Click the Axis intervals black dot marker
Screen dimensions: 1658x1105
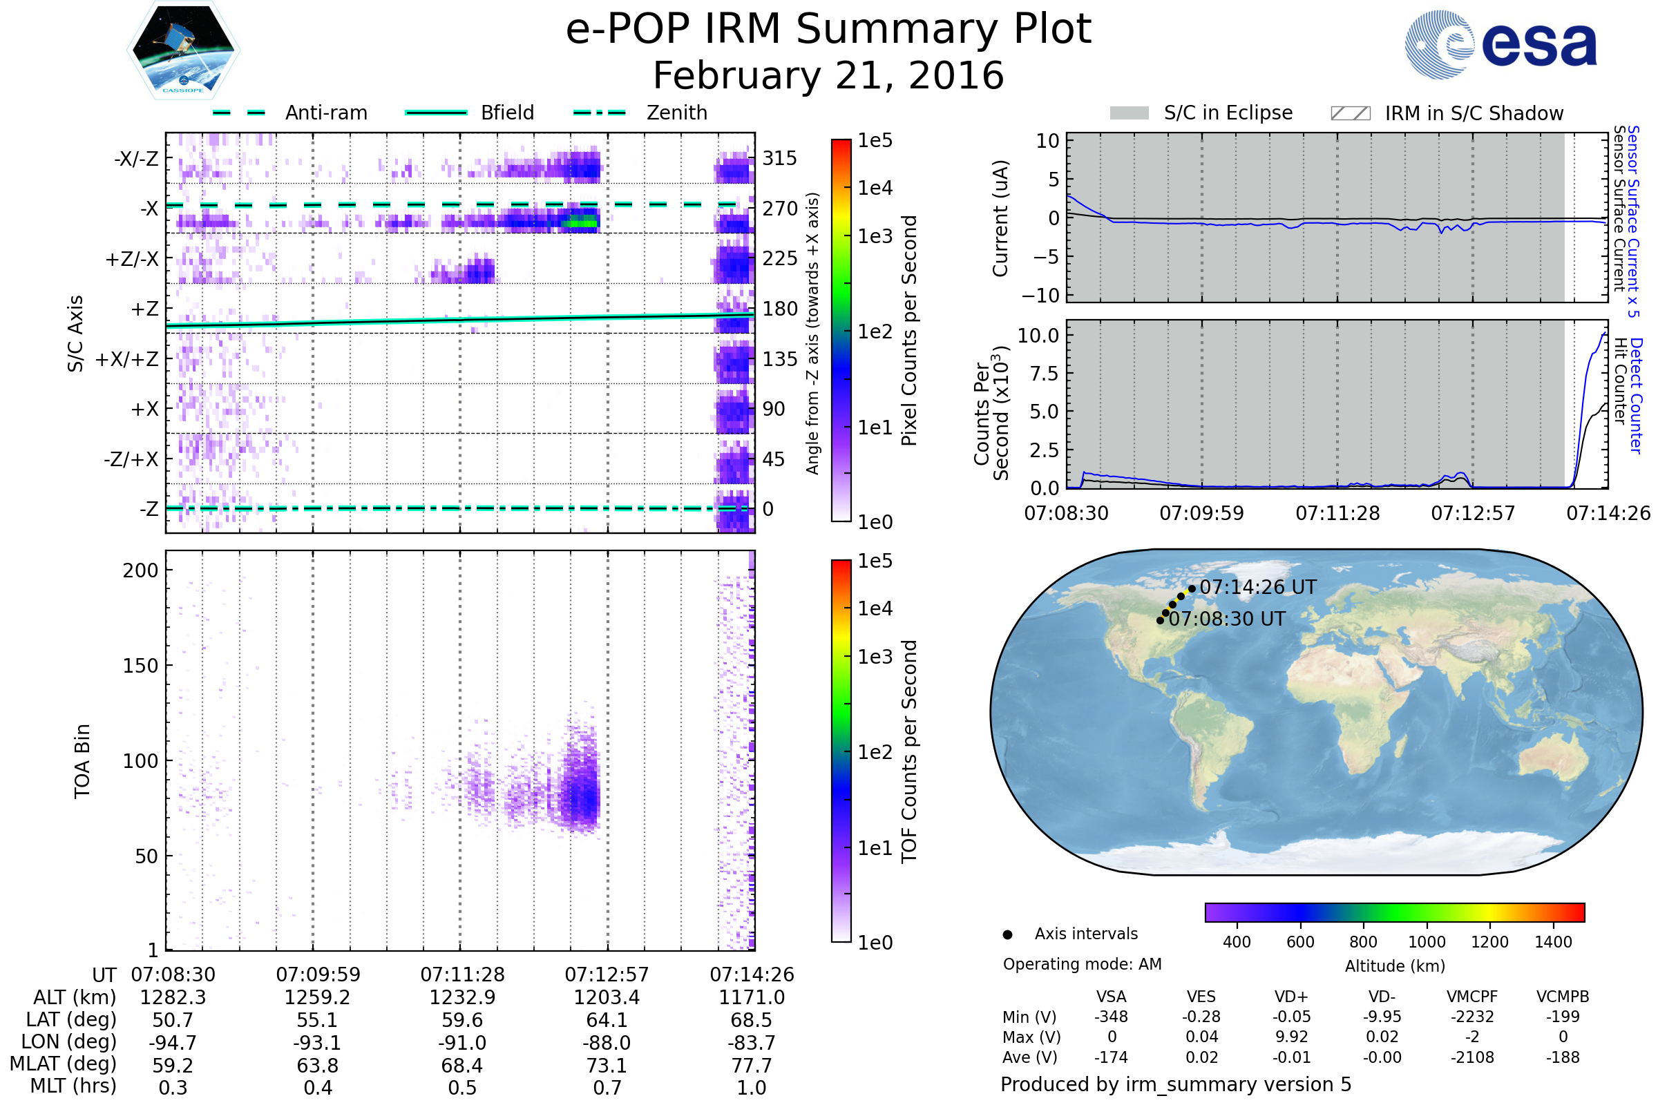(x=1007, y=934)
